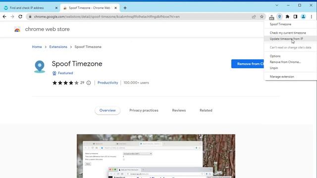Click the site lock icon in address bar
This screenshot has height=178, width=317.
point(30,17)
